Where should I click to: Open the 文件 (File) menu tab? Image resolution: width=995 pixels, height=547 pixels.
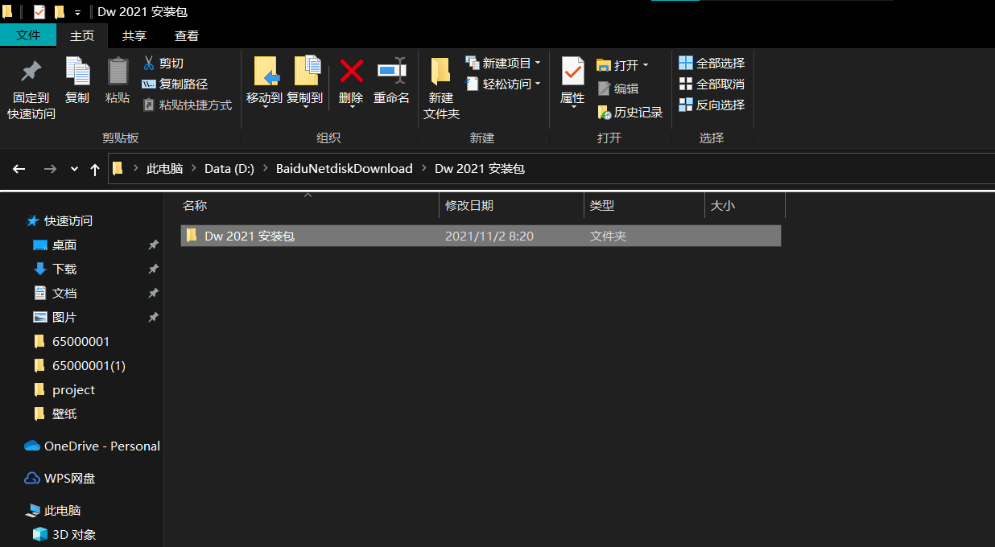pyautogui.click(x=28, y=35)
